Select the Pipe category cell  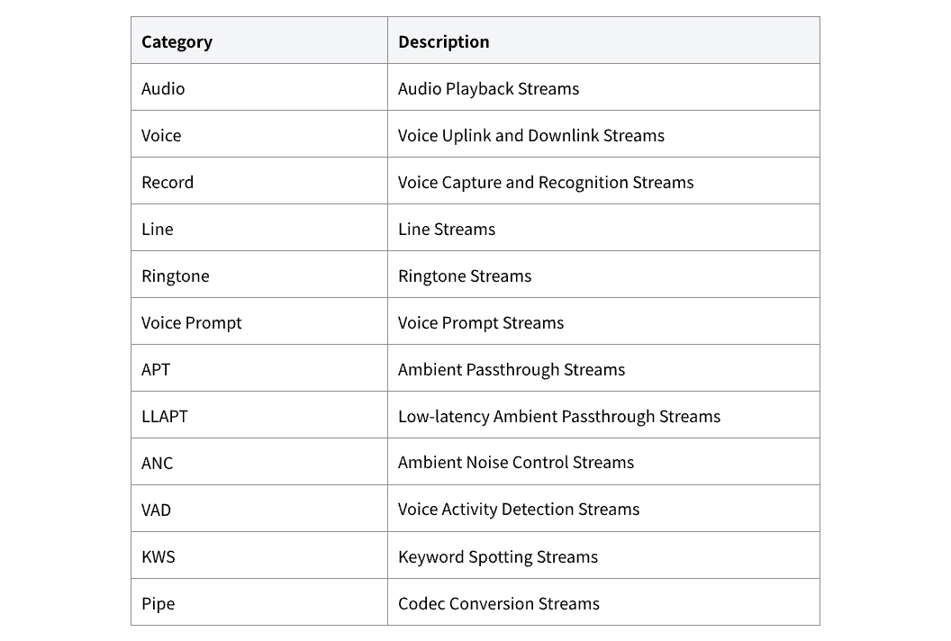point(259,602)
